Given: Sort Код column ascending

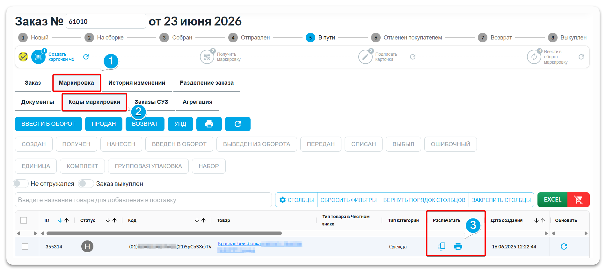Looking at the screenshot, I should pos(203,220).
